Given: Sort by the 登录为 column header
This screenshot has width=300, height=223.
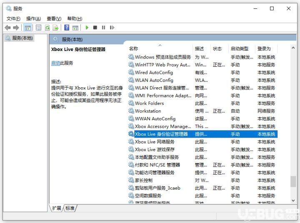Looking at the screenshot, I should (264, 49).
